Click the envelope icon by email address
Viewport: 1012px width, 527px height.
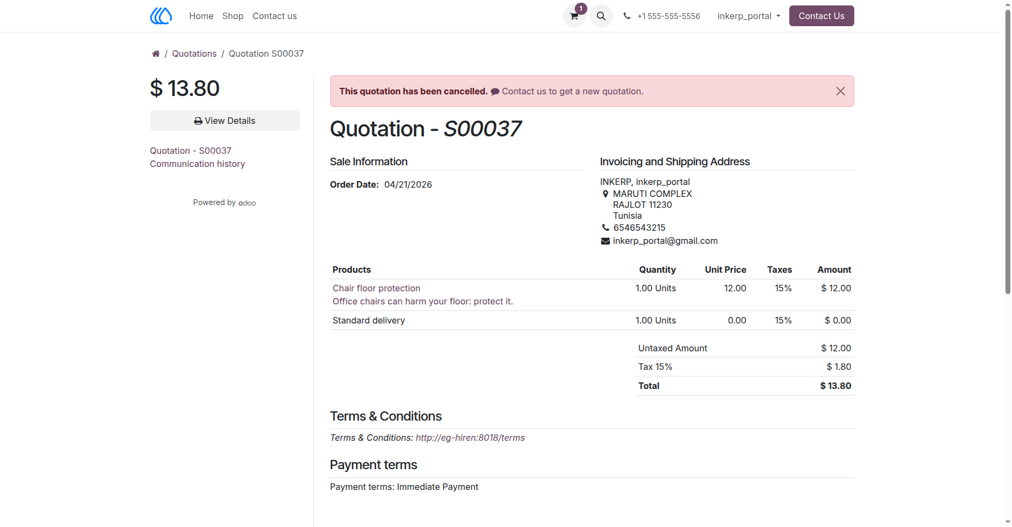(x=605, y=241)
